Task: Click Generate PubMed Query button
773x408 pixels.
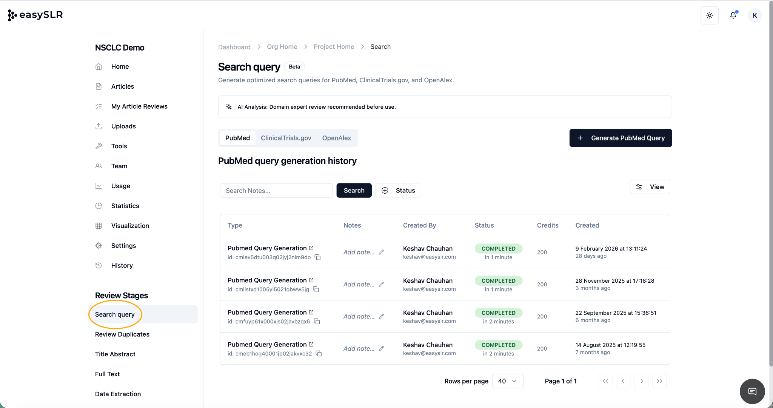Action: [x=621, y=138]
